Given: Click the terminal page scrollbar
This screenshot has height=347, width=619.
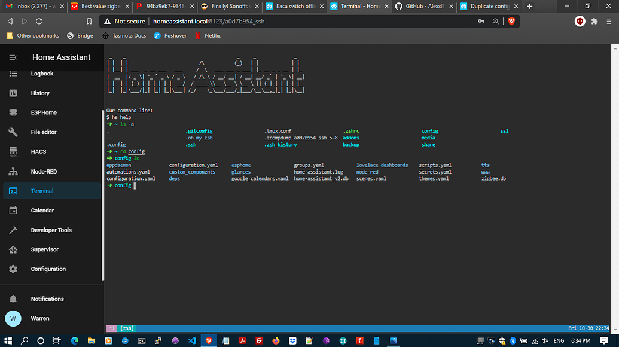Looking at the screenshot, I should [615, 188].
